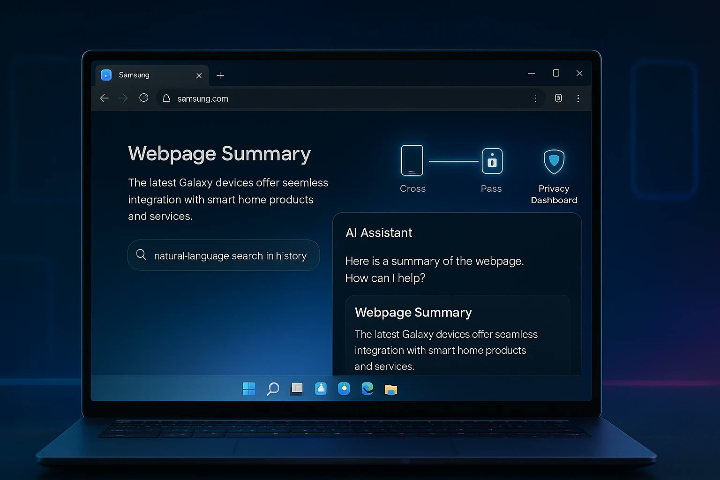720x480 pixels.
Task: Open the extension icon next to the address bar
Action: click(x=558, y=98)
